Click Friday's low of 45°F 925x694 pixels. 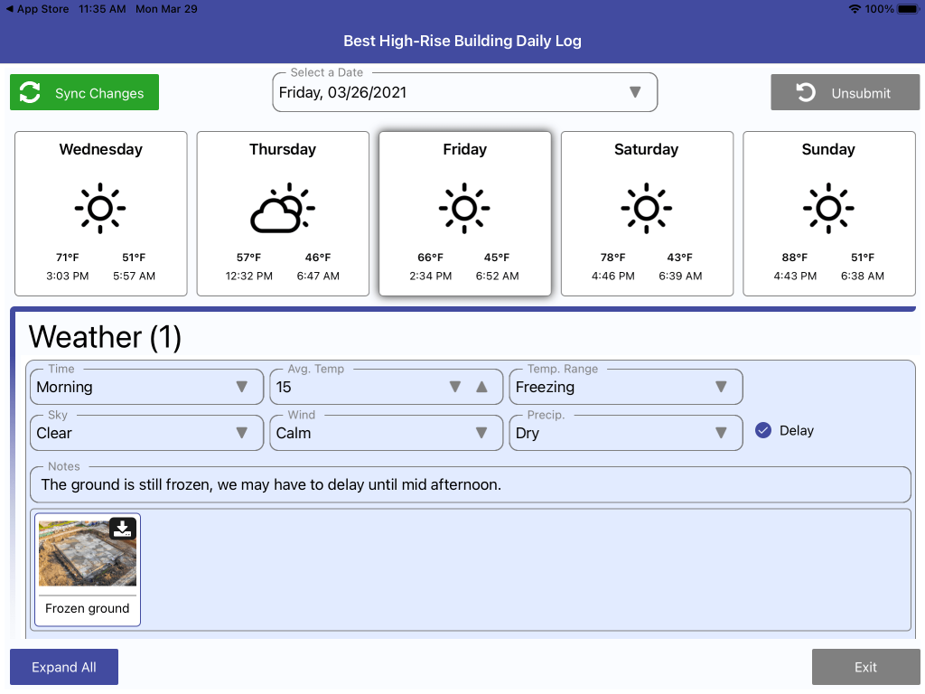pyautogui.click(x=497, y=258)
